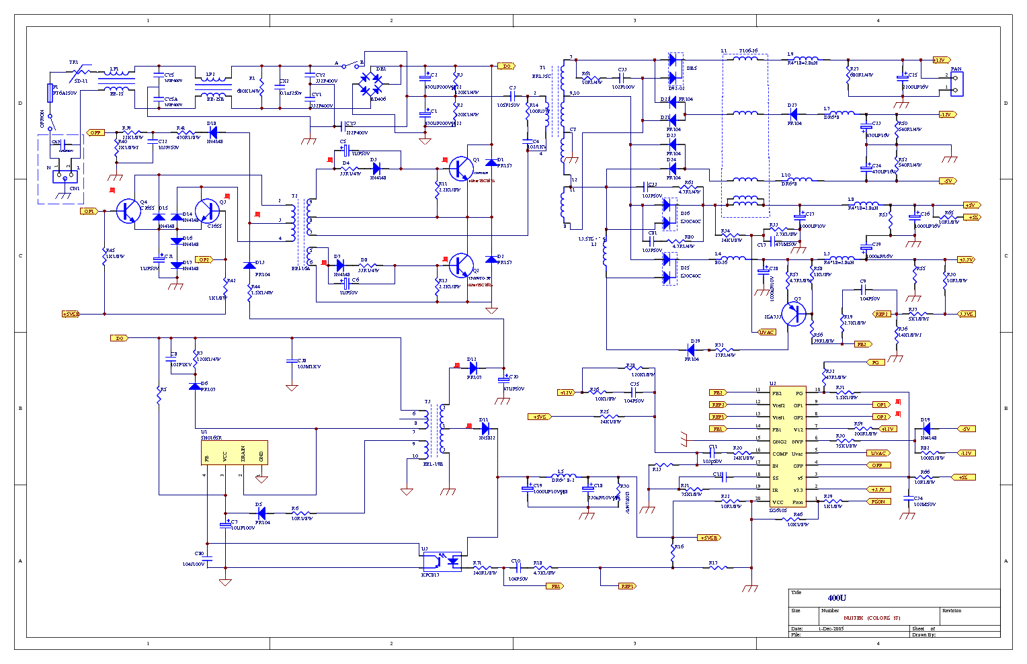Click the Q7 2SA733 transistor symbol
1027x664 pixels.
(794, 315)
